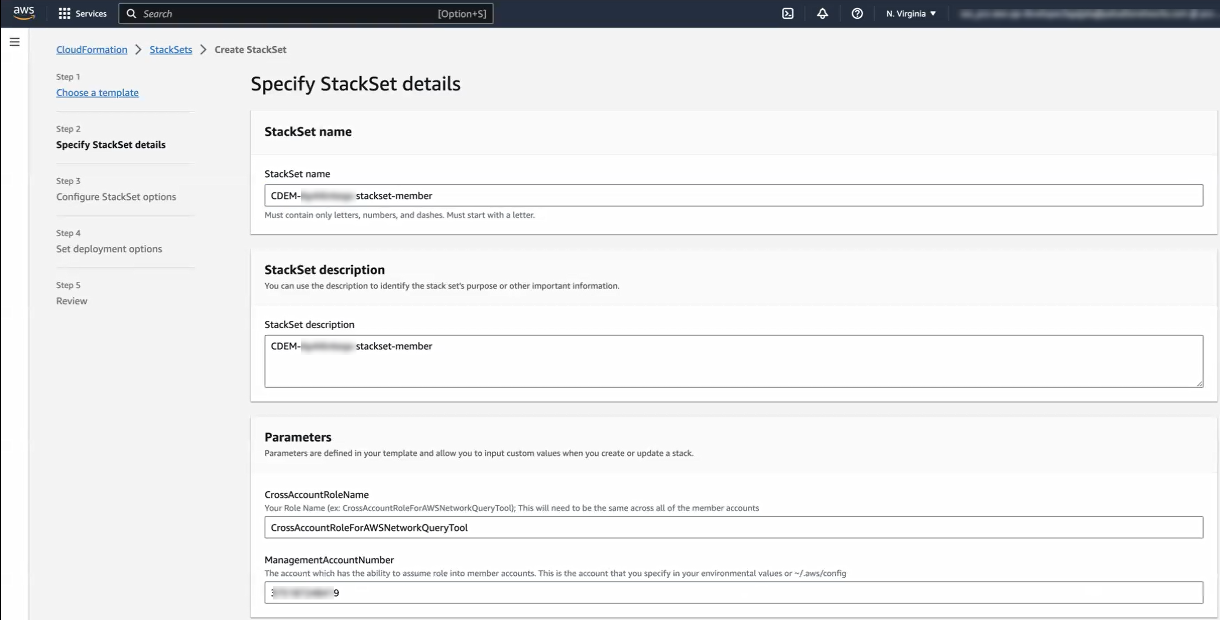The image size is (1220, 620).
Task: Open the help question-mark menu
Action: 857,13
